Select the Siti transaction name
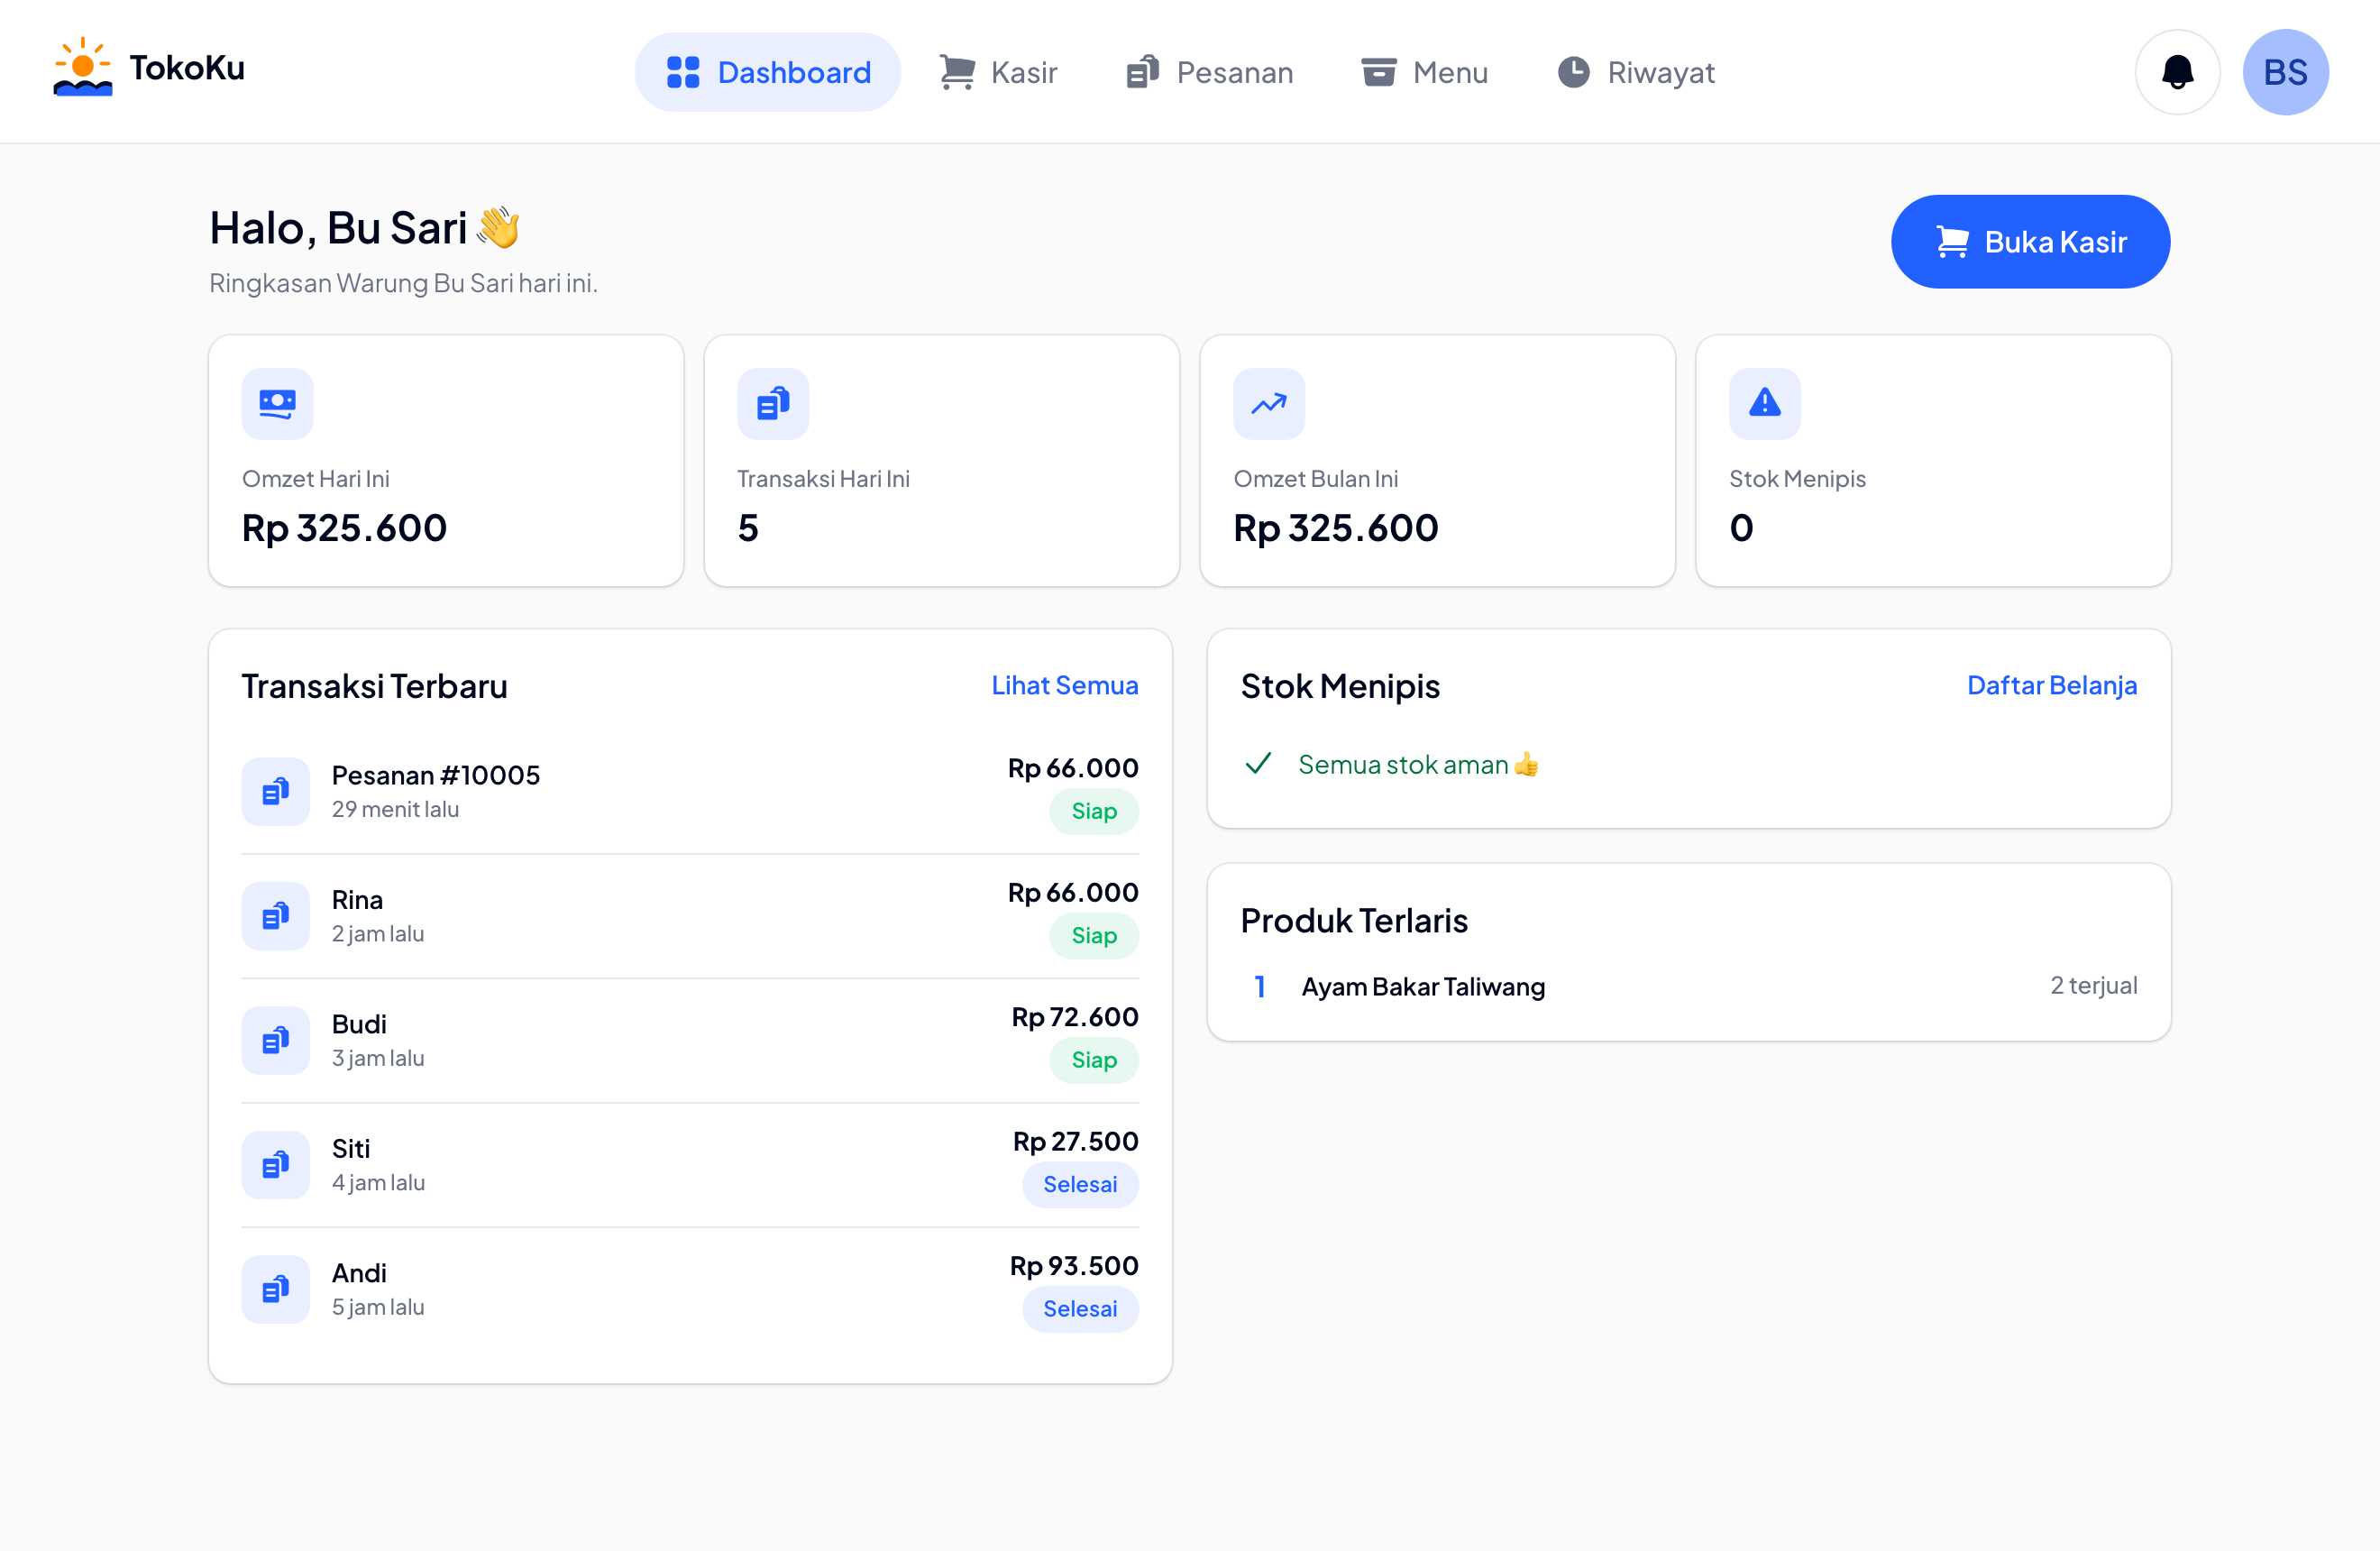The height and width of the screenshot is (1551, 2380). pyautogui.click(x=351, y=1149)
